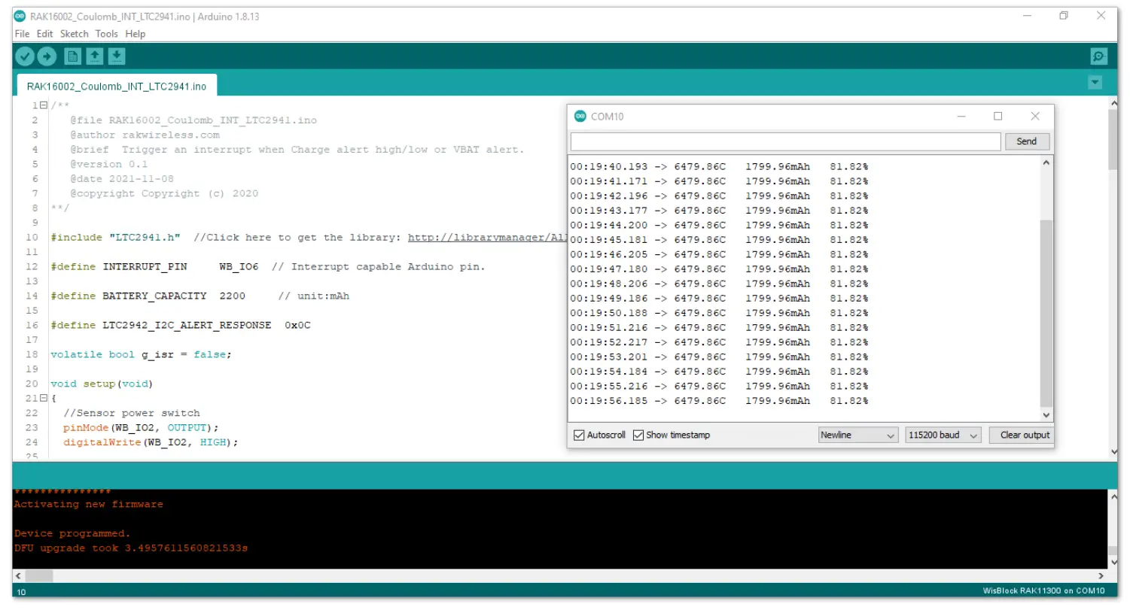Click the 00:19:48.206 serial output line
This screenshot has width=1130, height=610.
pos(719,284)
